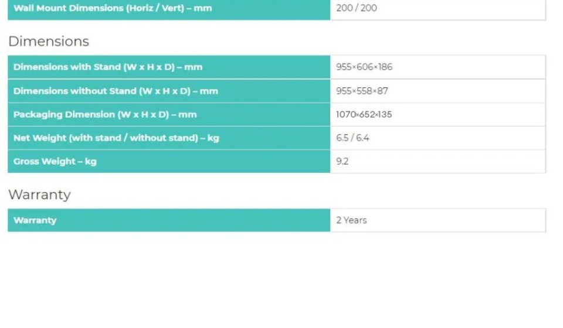563x328 pixels.
Task: Select the Gross Weight – kg label
Action: click(55, 162)
